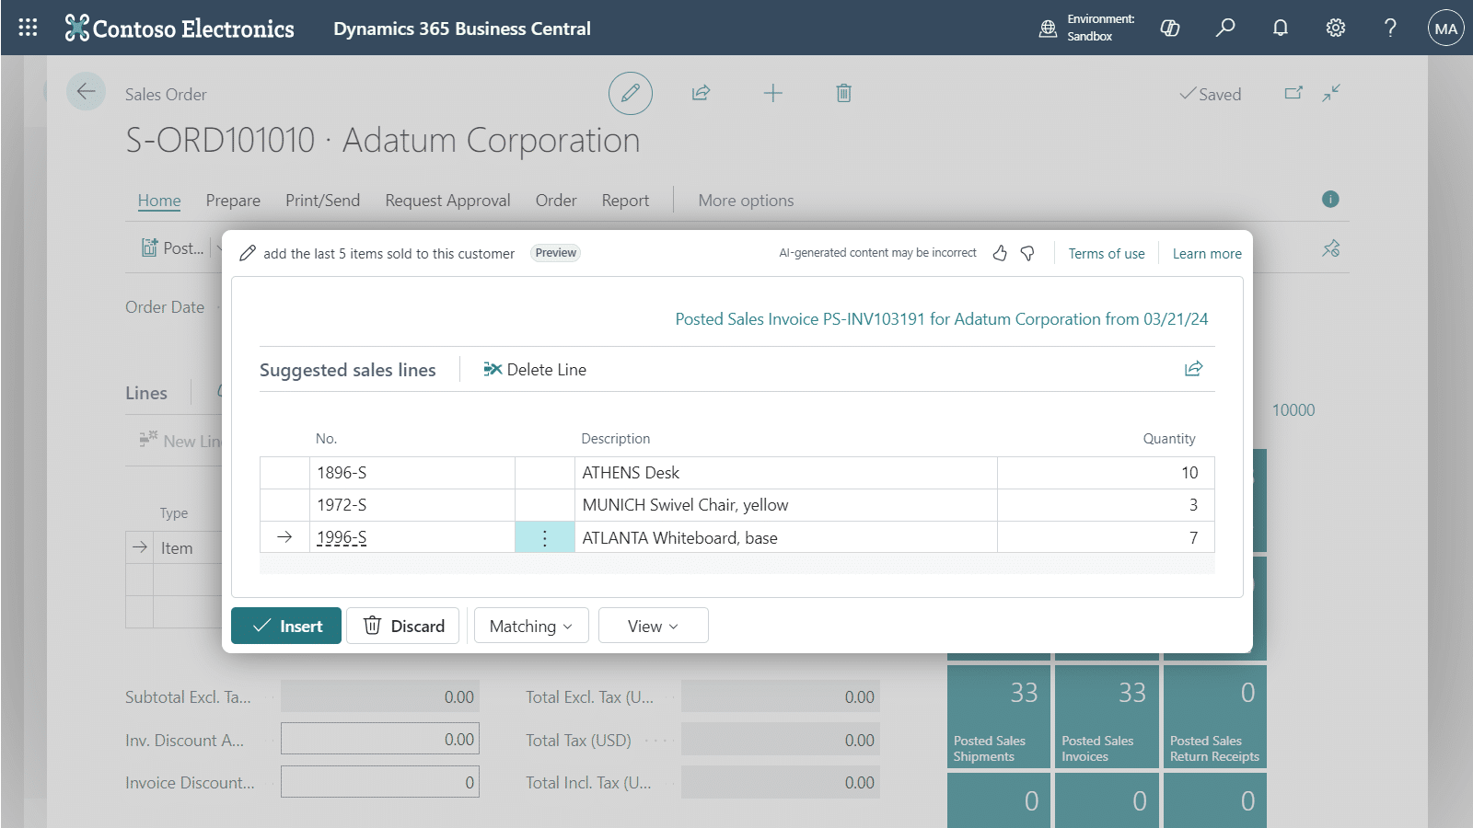Click the Environment Sandbox globe icon
This screenshot has height=828, width=1473.
[x=1048, y=29]
